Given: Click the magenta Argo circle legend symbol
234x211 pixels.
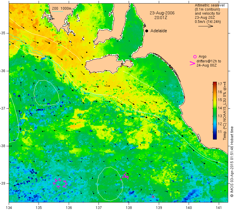Looking at the screenshot, I should pos(195,57).
